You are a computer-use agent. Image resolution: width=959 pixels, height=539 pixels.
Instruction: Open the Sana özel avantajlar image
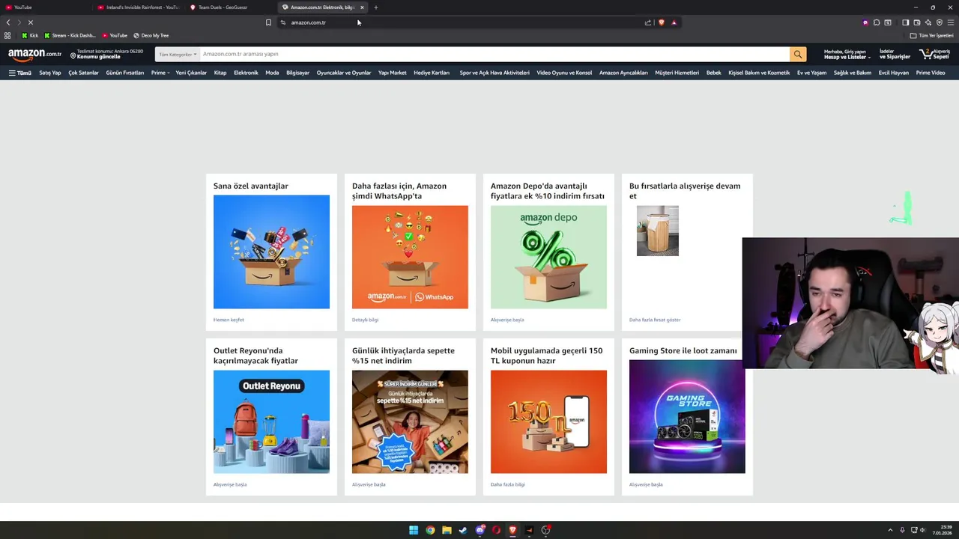coord(271,252)
